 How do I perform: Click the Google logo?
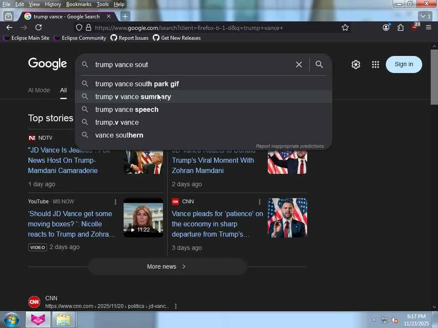pyautogui.click(x=47, y=64)
